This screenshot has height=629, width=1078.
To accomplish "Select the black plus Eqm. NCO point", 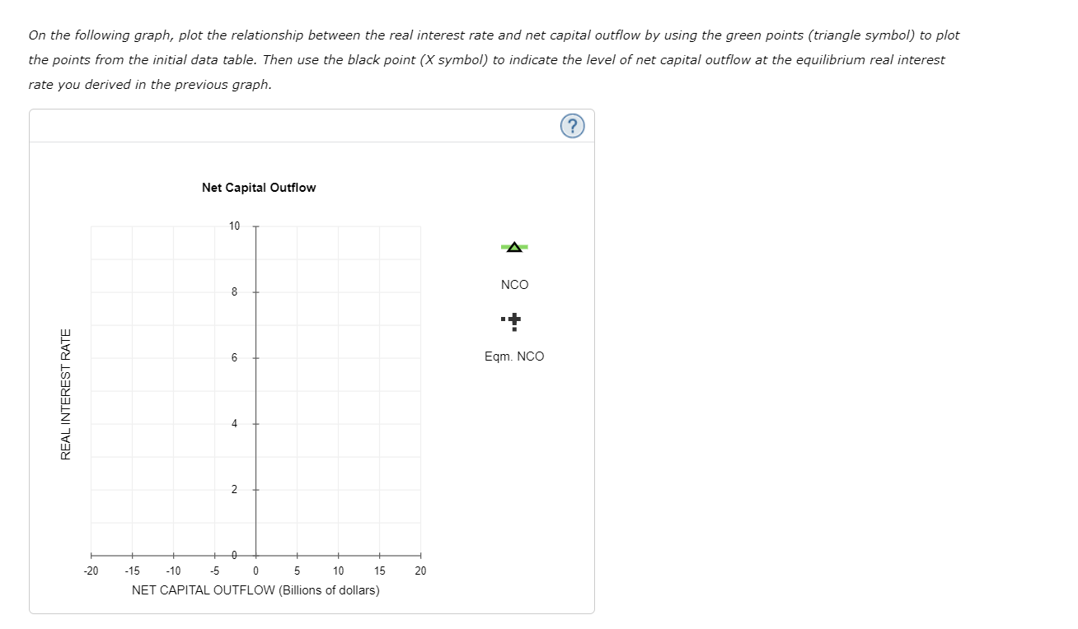I will (x=512, y=320).
